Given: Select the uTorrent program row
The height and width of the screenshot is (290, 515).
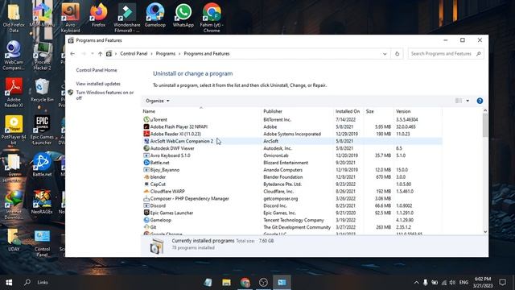Looking at the screenshot, I should (x=292, y=120).
